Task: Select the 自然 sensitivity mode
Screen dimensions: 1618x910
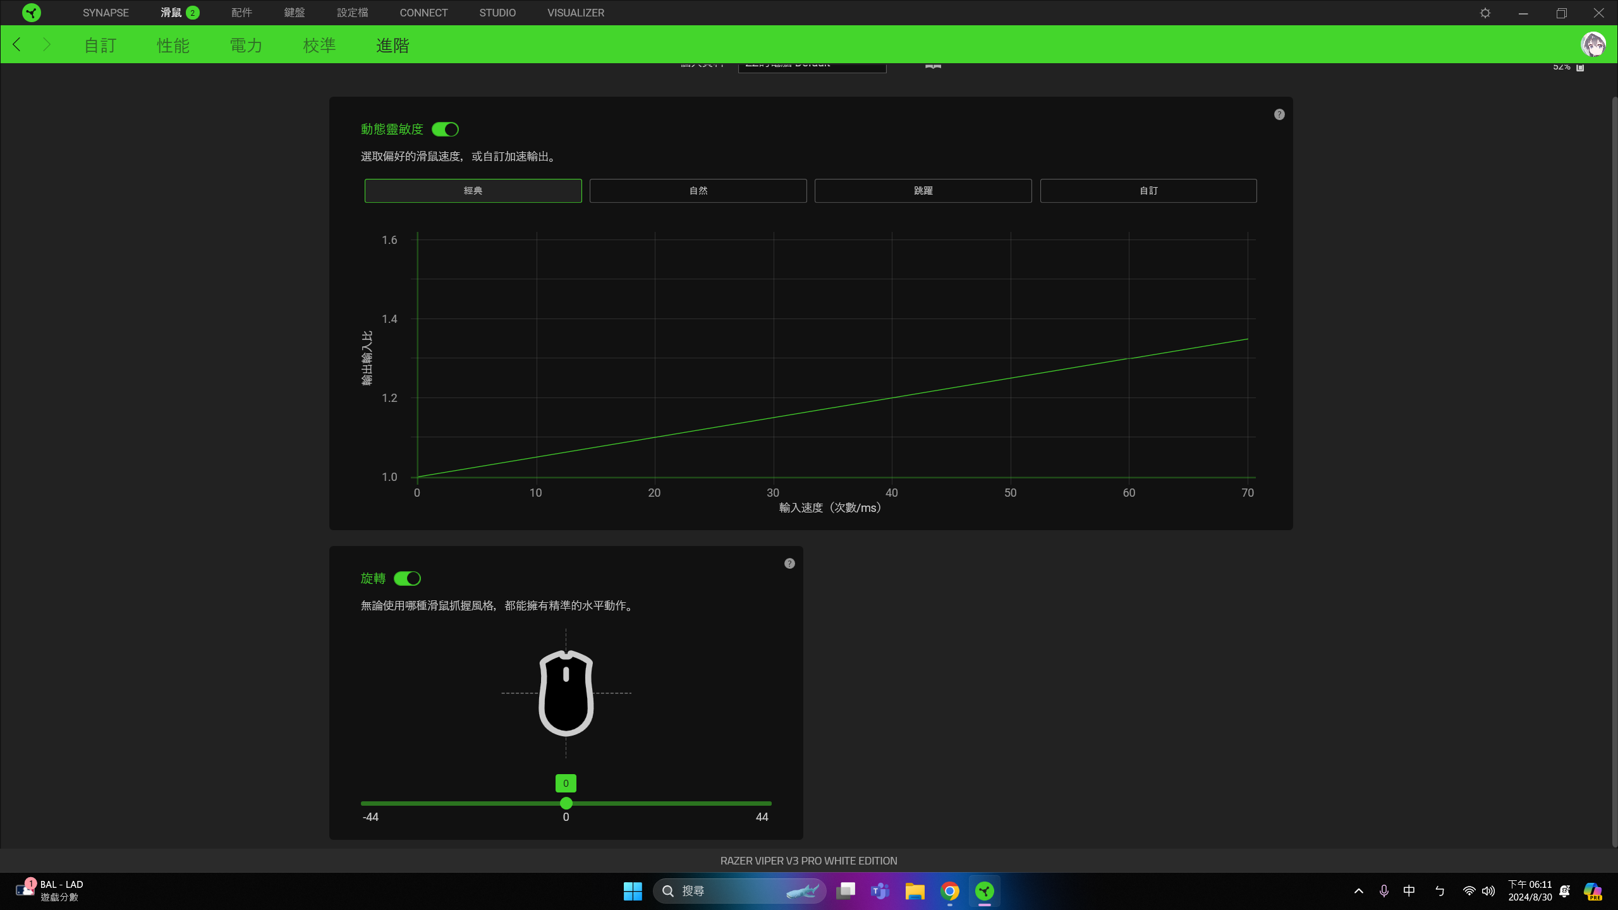Action: pos(697,190)
